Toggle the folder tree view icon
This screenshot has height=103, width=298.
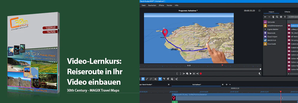tap(273, 17)
